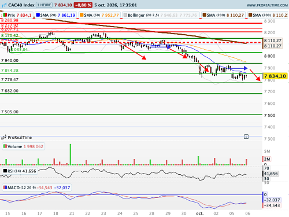Click the orange SMA (50) color square
Viewport: 289px width, 217px height.
(x=81, y=15)
